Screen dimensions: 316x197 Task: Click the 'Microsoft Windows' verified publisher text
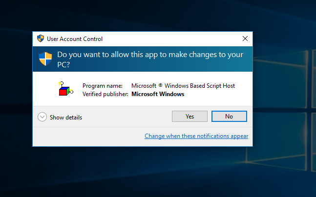tap(158, 94)
